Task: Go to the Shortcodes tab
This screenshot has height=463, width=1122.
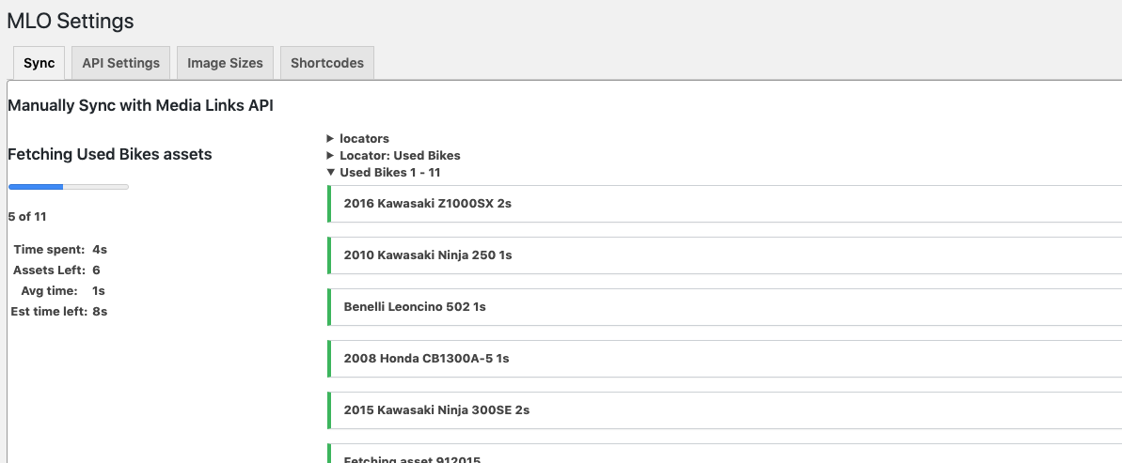Action: [x=326, y=63]
